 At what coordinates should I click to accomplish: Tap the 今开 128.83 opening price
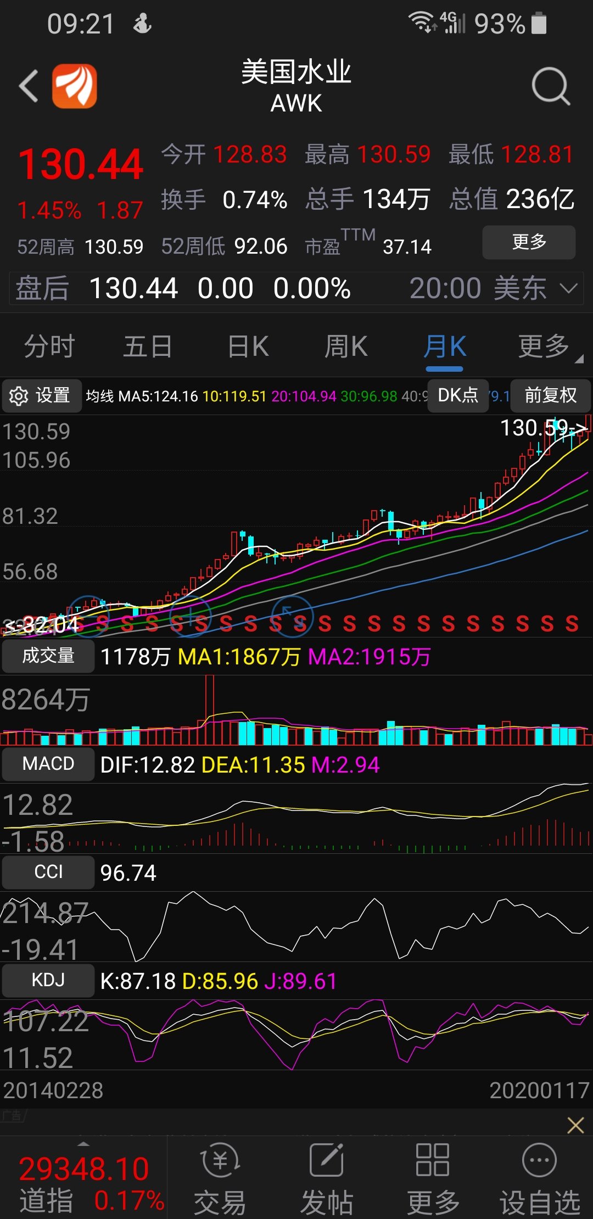224,154
